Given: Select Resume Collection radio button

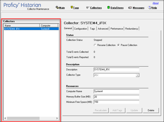Looking at the screenshot, I should click(x=95, y=45).
